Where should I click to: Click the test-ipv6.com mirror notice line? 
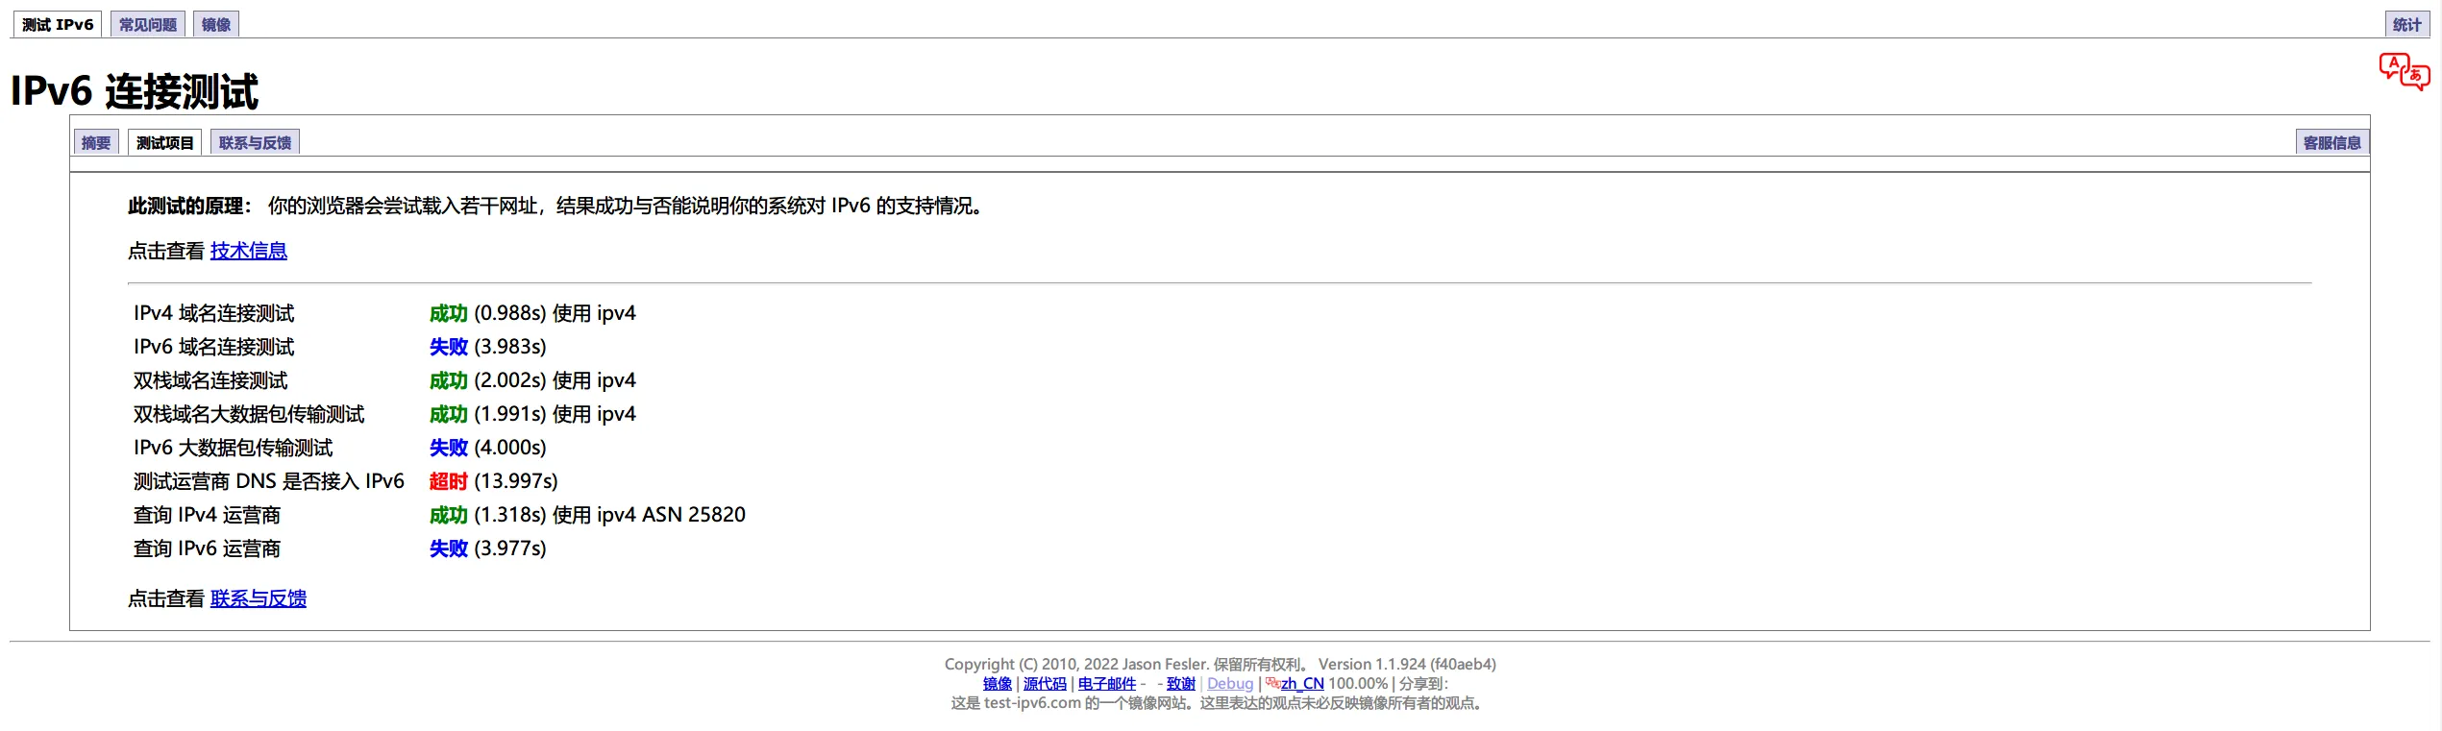click(1220, 703)
